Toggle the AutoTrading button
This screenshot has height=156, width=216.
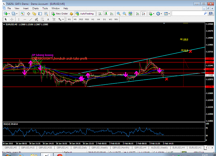pos(85,14)
